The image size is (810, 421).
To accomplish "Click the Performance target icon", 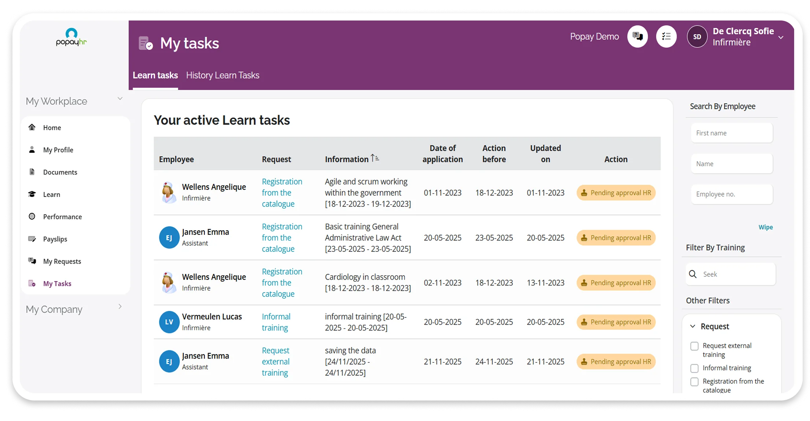I will coord(32,216).
